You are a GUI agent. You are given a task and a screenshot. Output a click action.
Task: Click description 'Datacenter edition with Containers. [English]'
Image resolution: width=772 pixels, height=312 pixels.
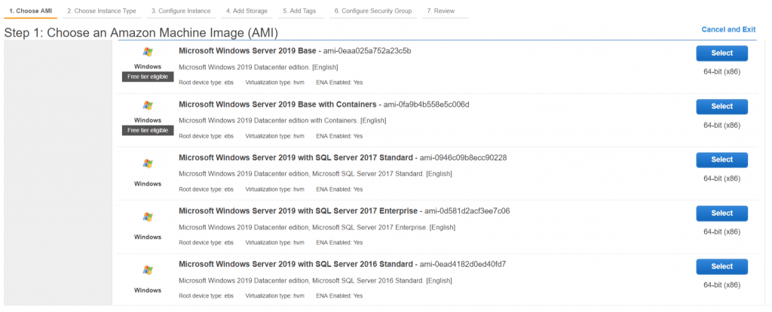[283, 120]
